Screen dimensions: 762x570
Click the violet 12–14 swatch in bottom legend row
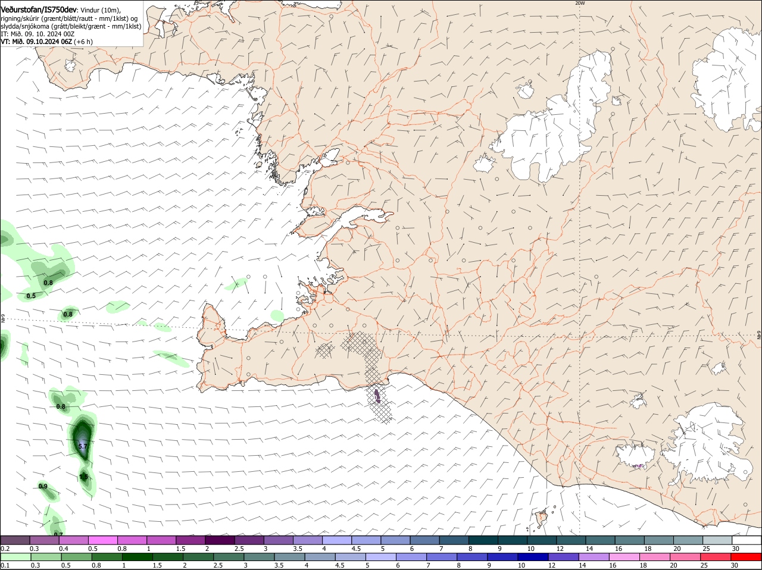pos(563,557)
